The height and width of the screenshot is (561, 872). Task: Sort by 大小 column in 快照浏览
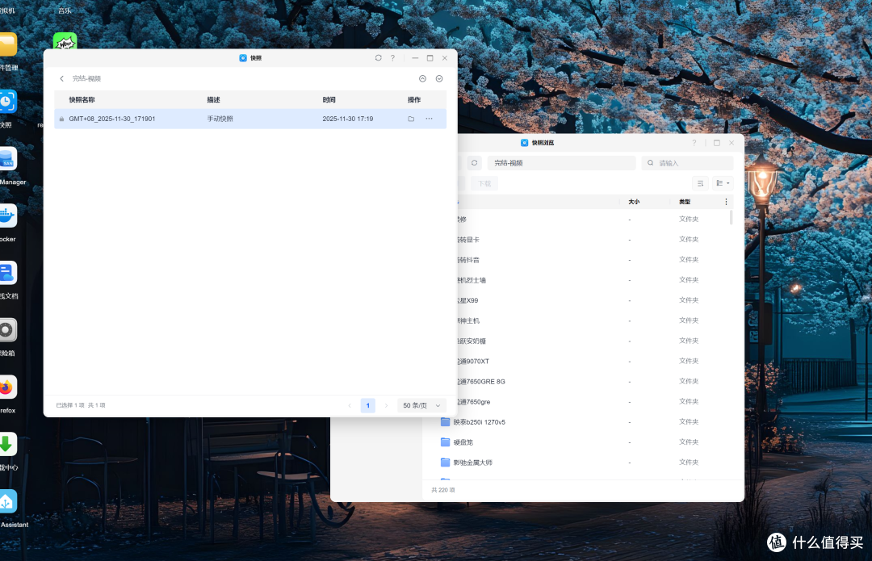pos(634,202)
